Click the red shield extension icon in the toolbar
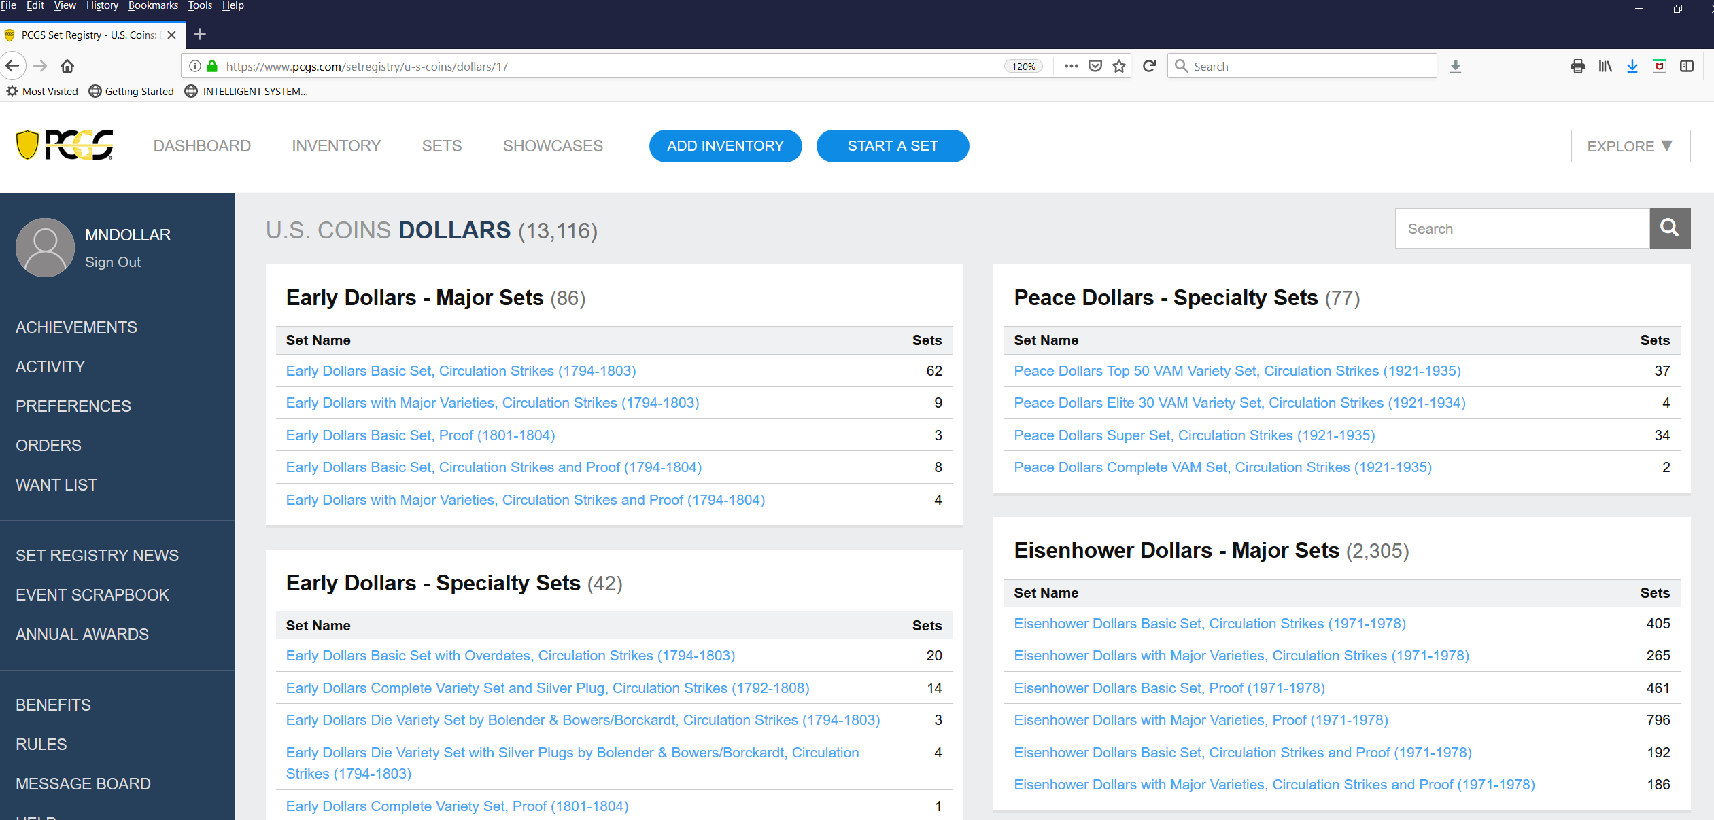Image resolution: width=1714 pixels, height=820 pixels. [x=1660, y=66]
